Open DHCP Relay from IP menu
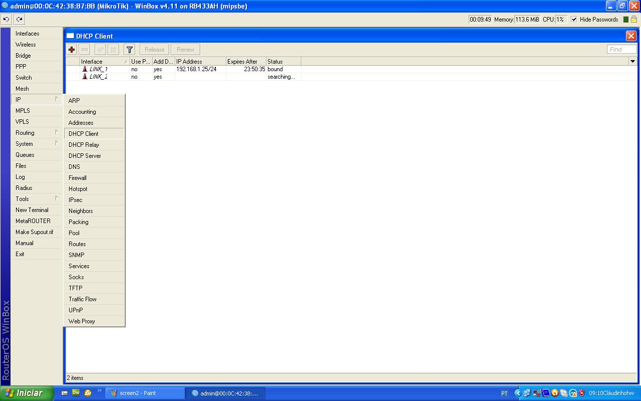This screenshot has height=401, width=641. [x=94, y=145]
